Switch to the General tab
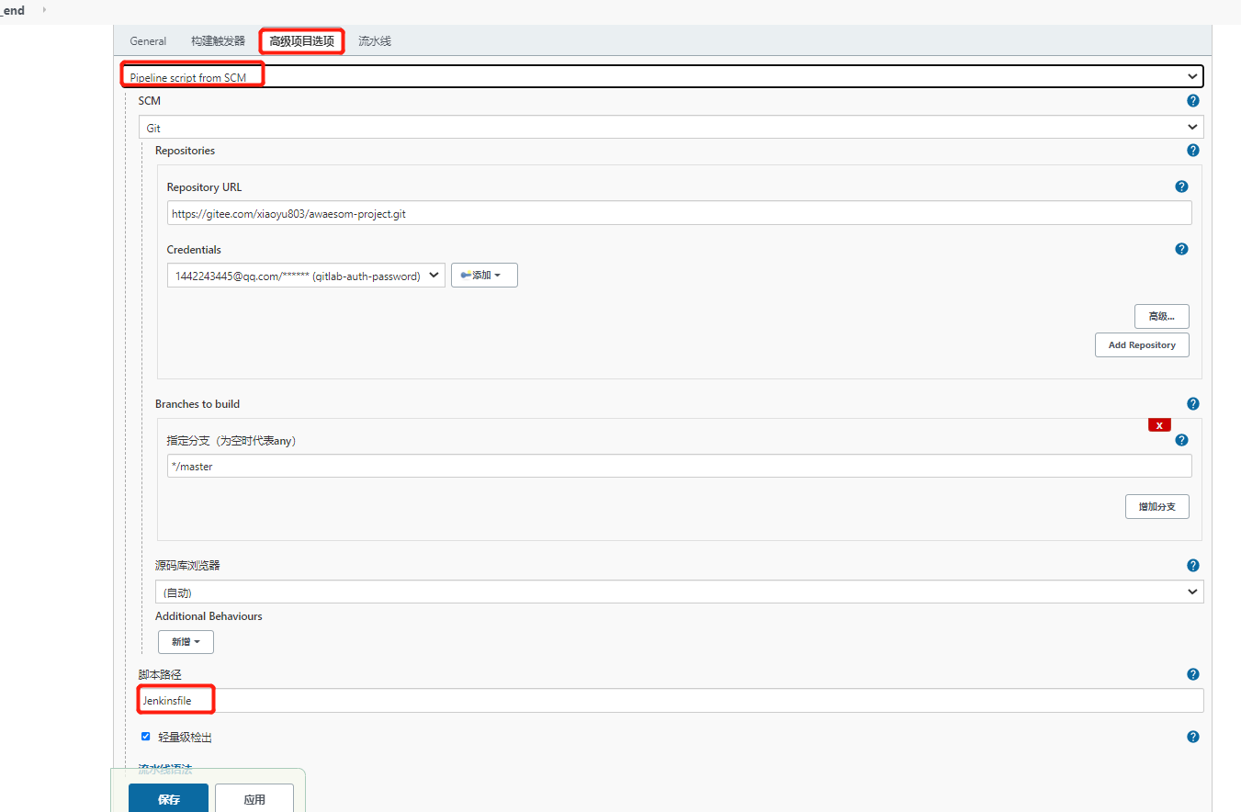Screen dimensions: 1241x812 pyautogui.click(x=148, y=41)
